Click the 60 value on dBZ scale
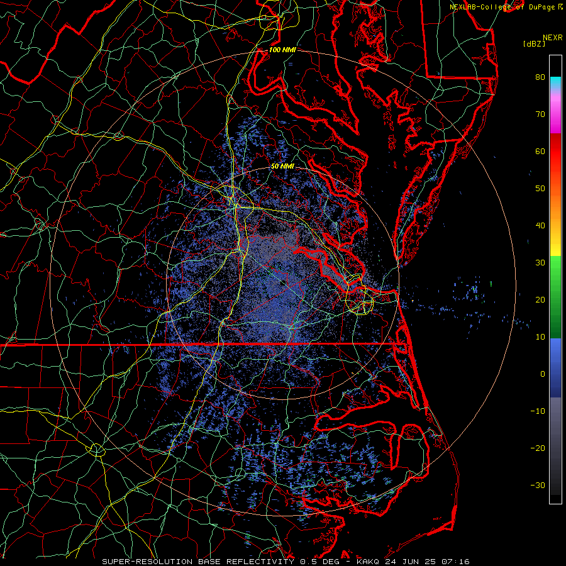566x566 pixels. (540, 151)
